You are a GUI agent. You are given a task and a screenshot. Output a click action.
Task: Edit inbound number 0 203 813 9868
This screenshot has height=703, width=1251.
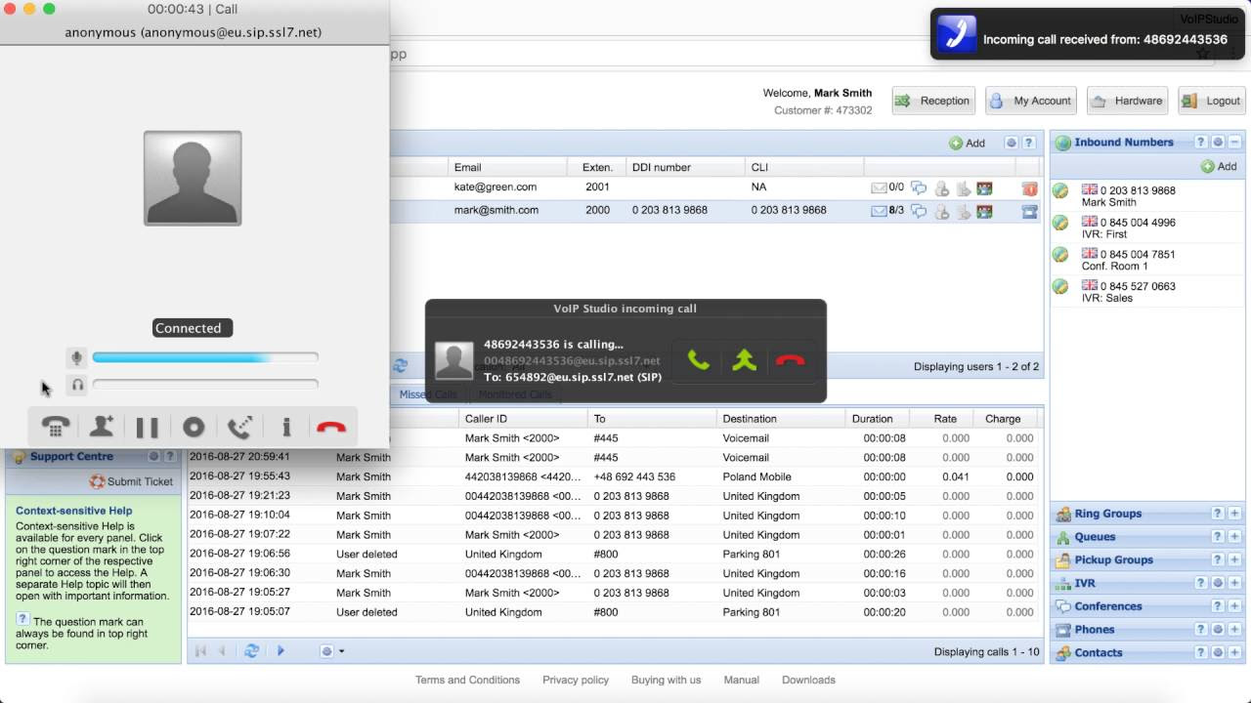[1059, 191]
